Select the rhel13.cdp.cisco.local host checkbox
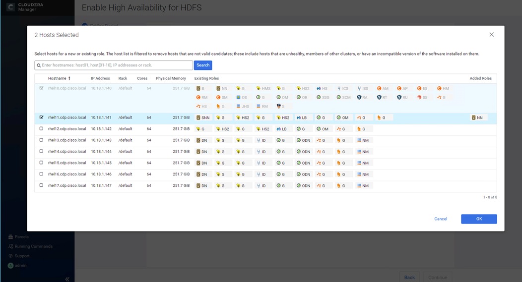 pos(41,140)
